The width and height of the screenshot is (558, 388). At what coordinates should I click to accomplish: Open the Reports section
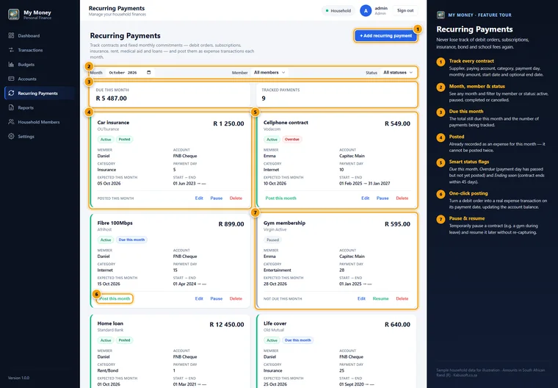(x=26, y=107)
